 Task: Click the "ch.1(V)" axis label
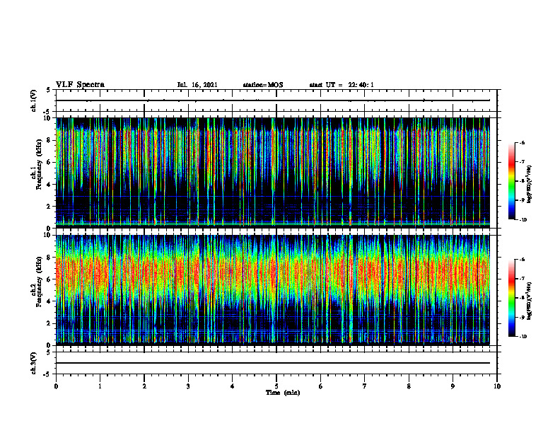pyautogui.click(x=34, y=100)
